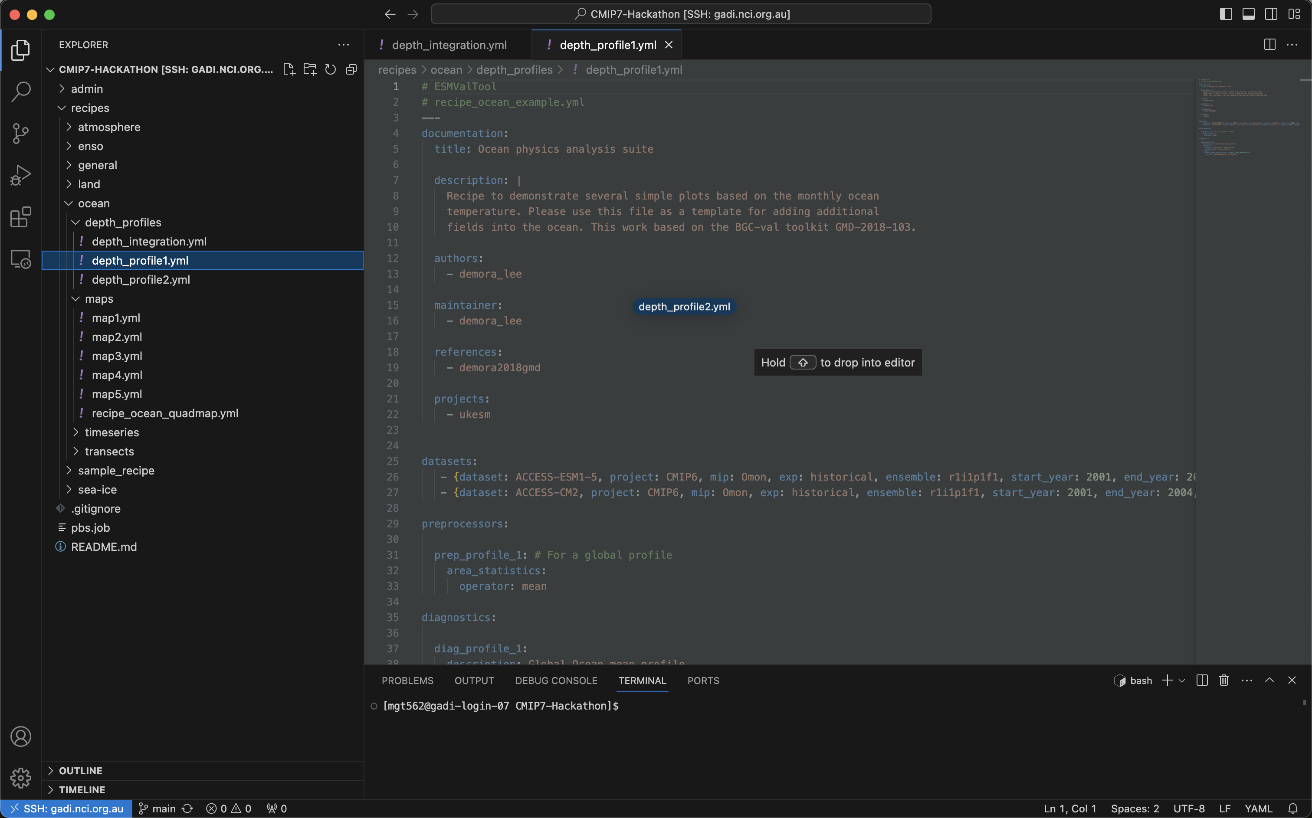The image size is (1312, 818).
Task: Collapse the maps folder
Action: (202, 299)
